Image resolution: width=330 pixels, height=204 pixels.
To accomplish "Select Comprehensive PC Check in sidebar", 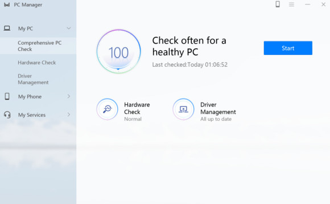I will [38, 46].
